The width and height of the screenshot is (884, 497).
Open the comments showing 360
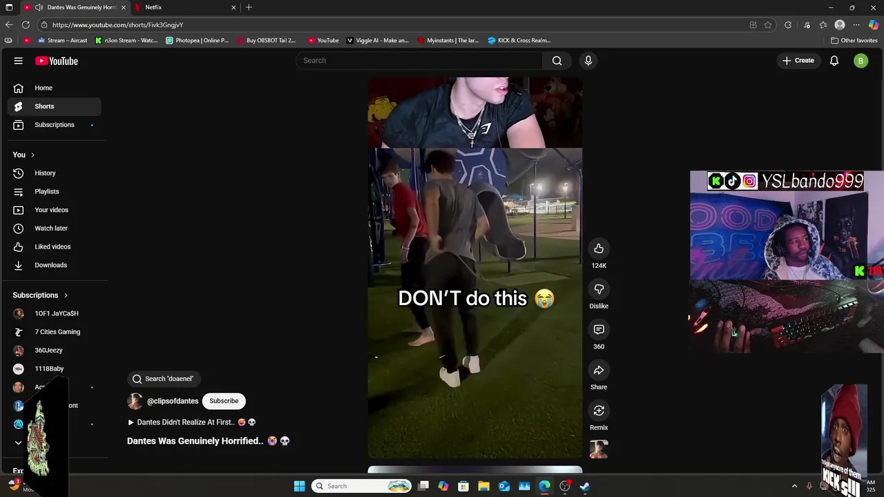click(x=599, y=330)
